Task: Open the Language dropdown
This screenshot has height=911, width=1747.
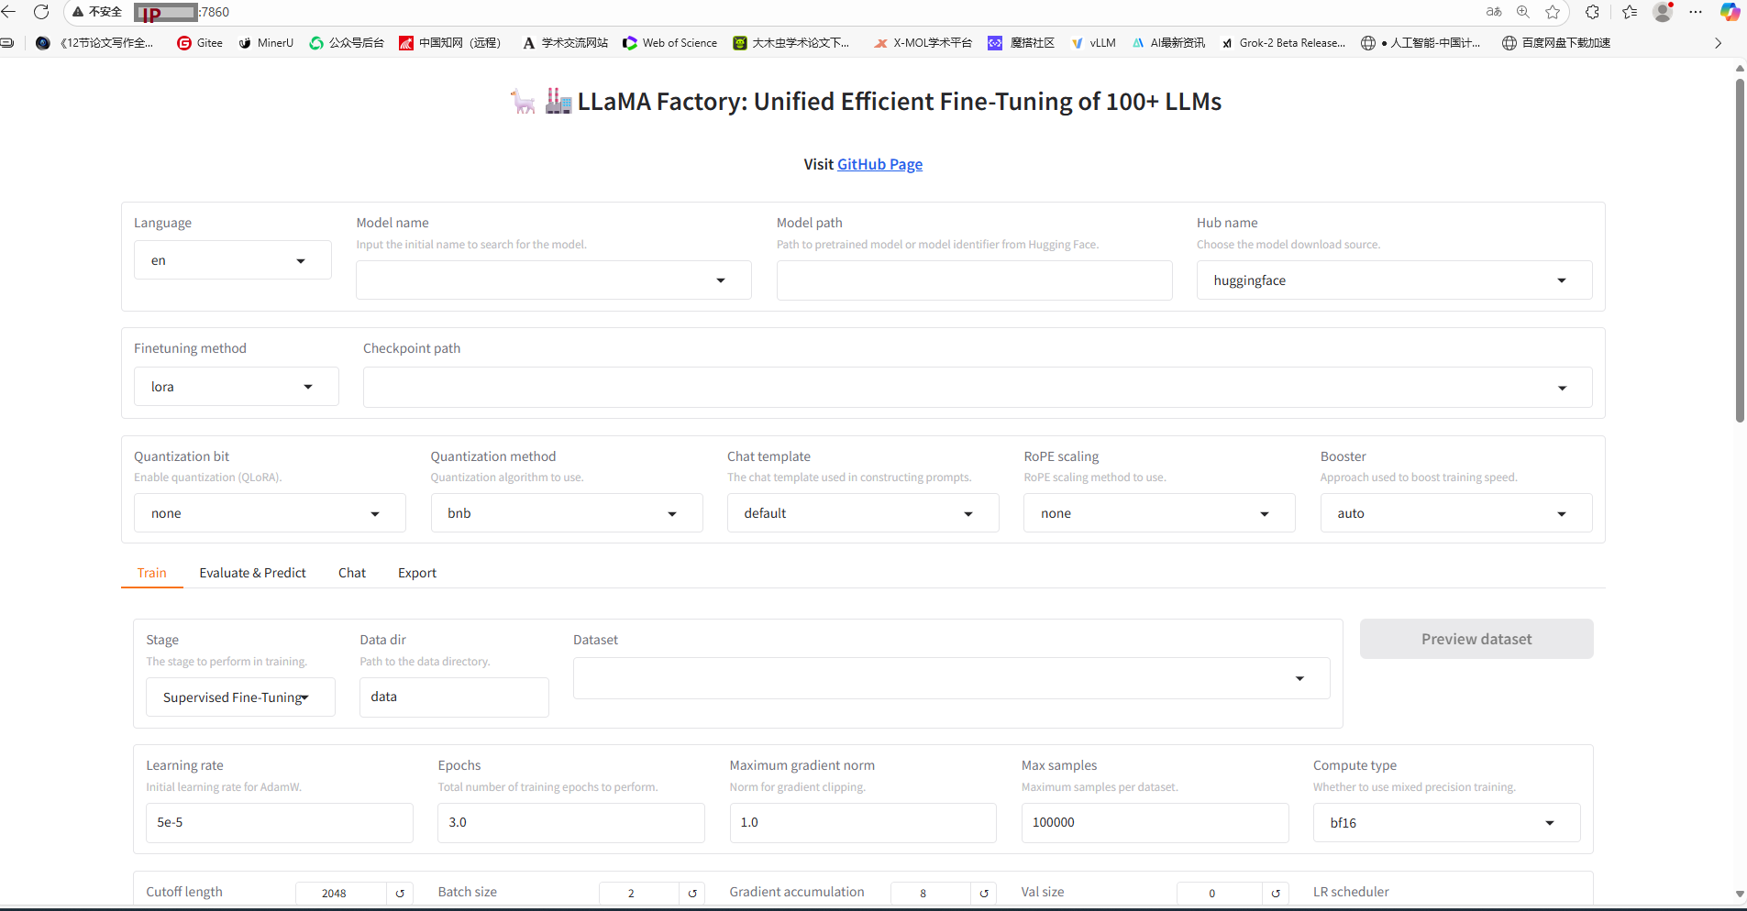Action: (x=233, y=260)
